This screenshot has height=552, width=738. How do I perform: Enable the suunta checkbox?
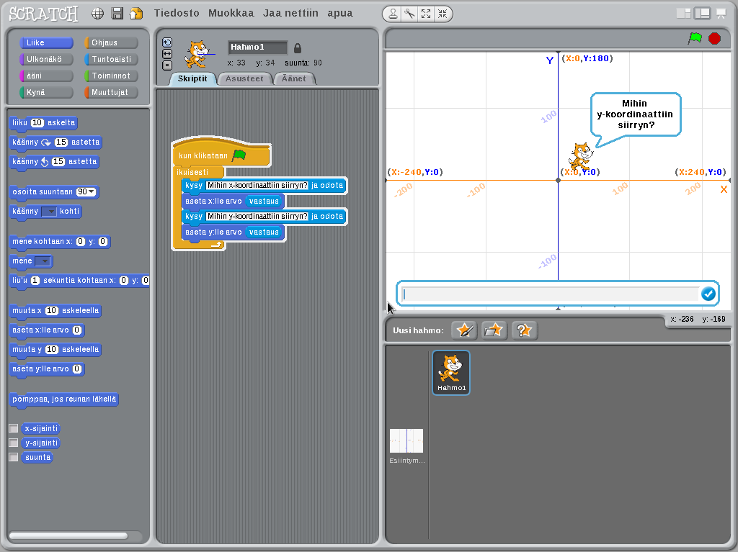click(14, 457)
